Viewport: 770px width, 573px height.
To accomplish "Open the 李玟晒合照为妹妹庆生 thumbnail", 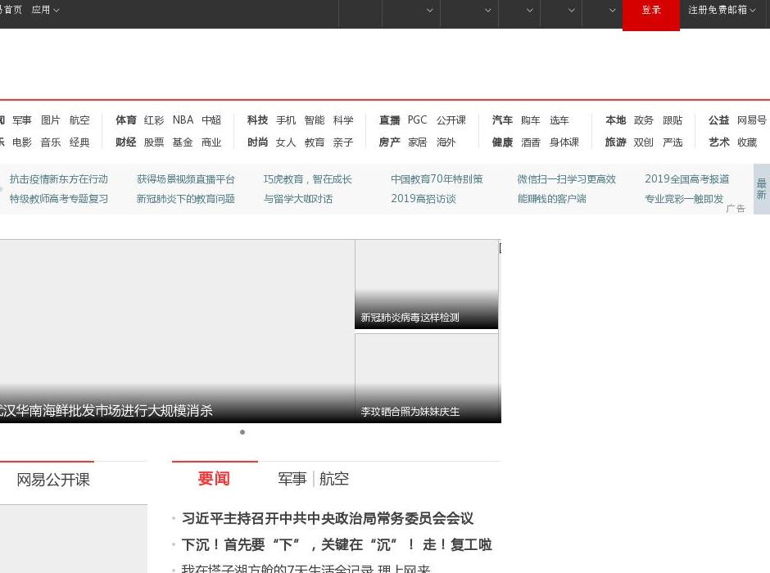I will 426,377.
